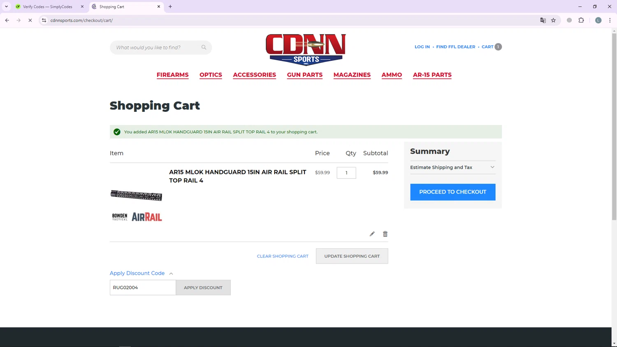Open the AR-15 PARTS menu
The image size is (617, 347).
(x=432, y=75)
